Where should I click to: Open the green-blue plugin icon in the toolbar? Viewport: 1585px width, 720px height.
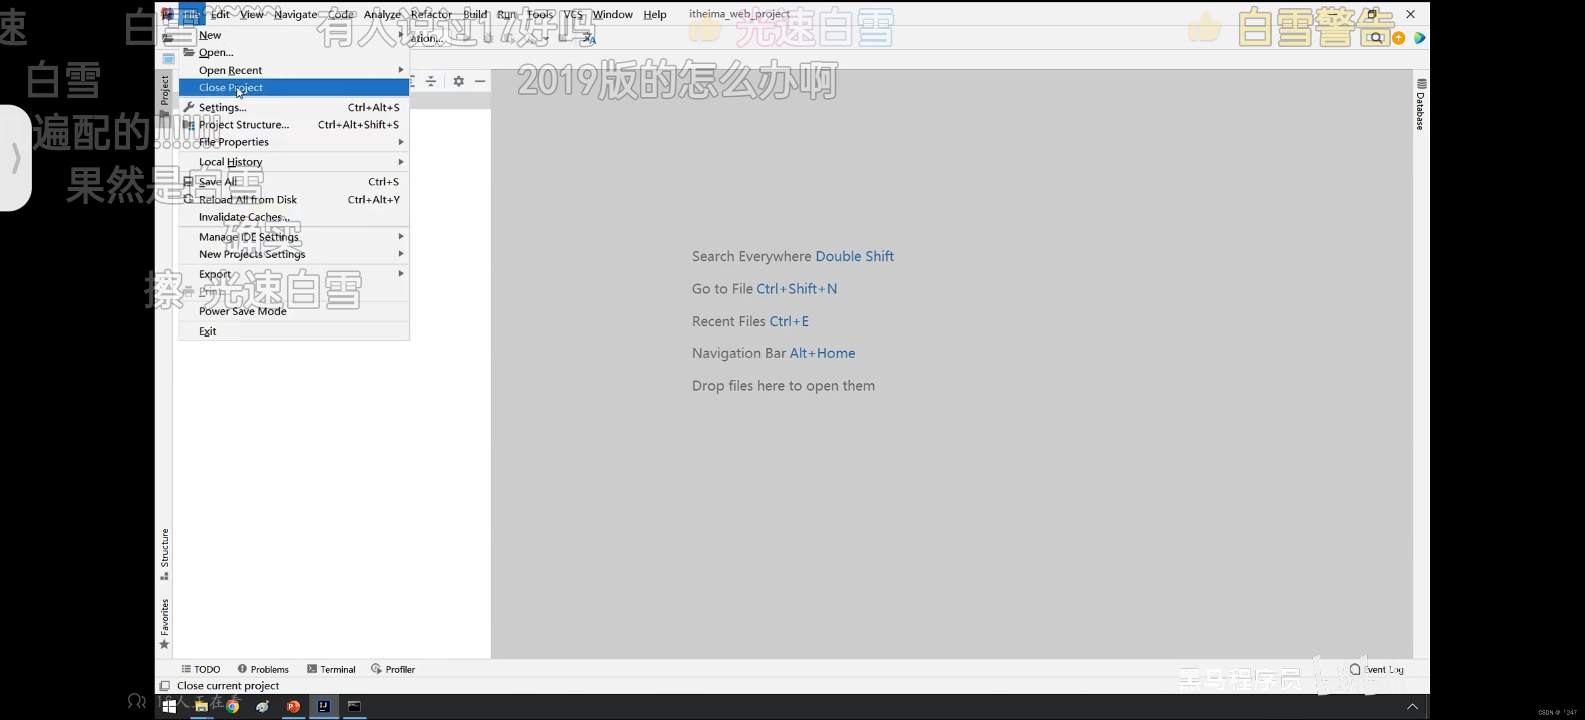coord(1419,38)
